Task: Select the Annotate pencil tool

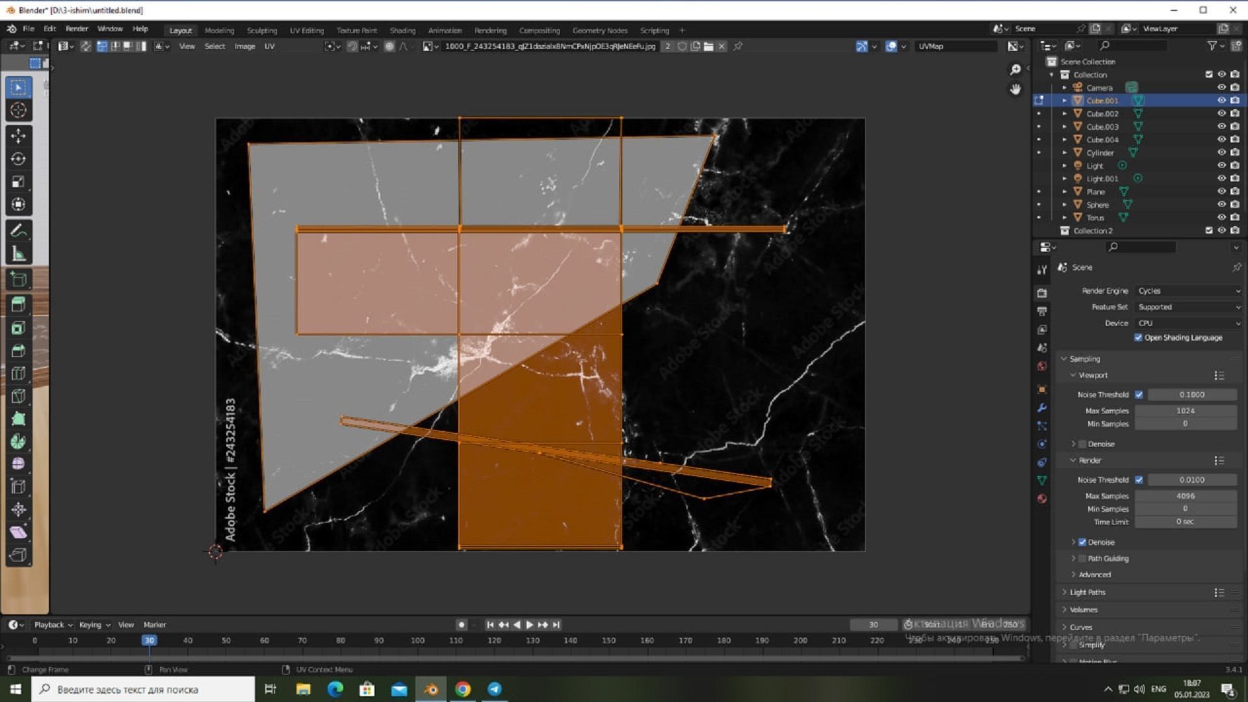Action: 18,231
